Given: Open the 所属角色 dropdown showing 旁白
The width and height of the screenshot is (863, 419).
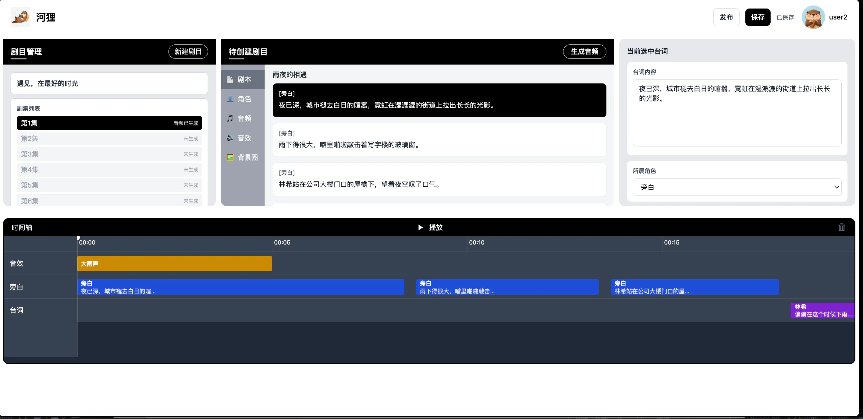Looking at the screenshot, I should pyautogui.click(x=737, y=187).
